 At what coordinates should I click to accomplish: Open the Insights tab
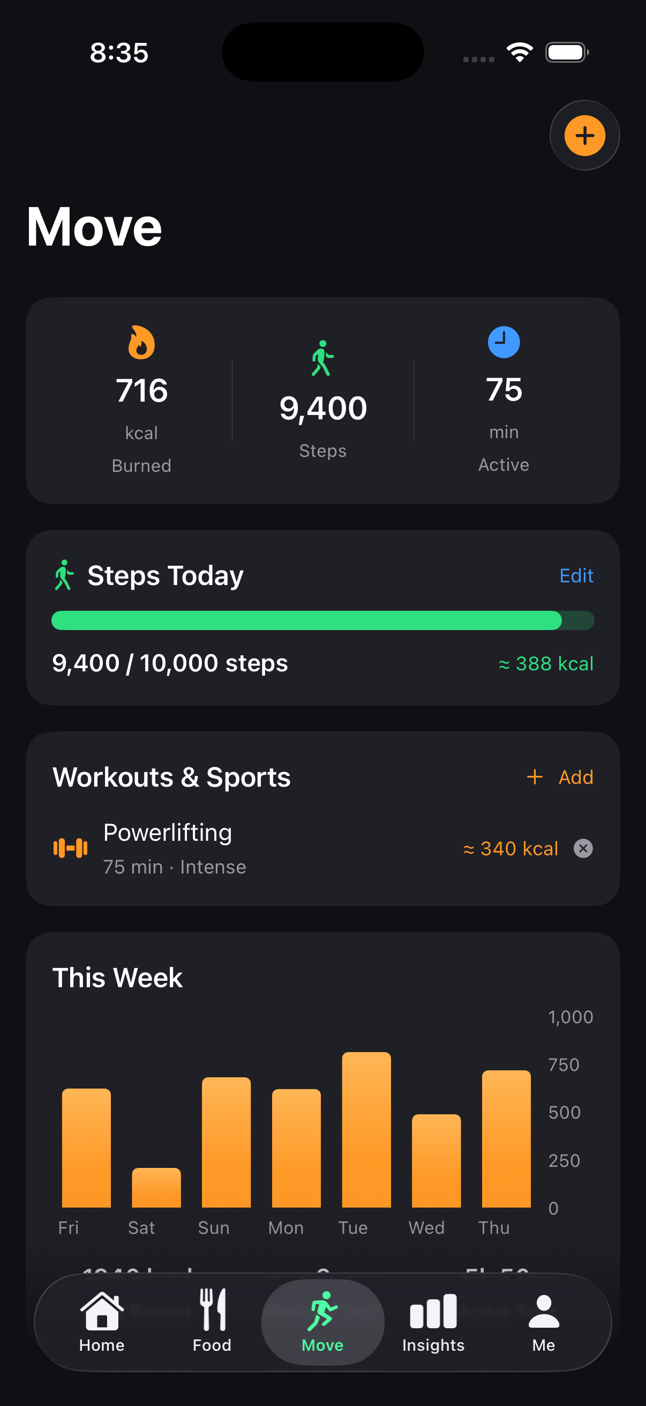pos(433,1322)
